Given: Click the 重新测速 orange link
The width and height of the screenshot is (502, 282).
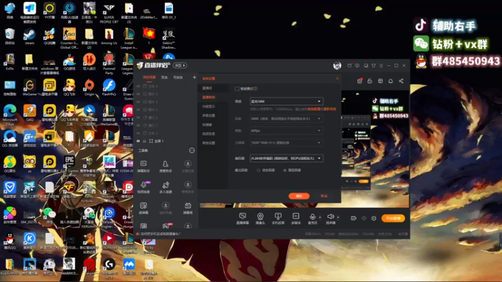Looking at the screenshot, I should coord(330,109).
